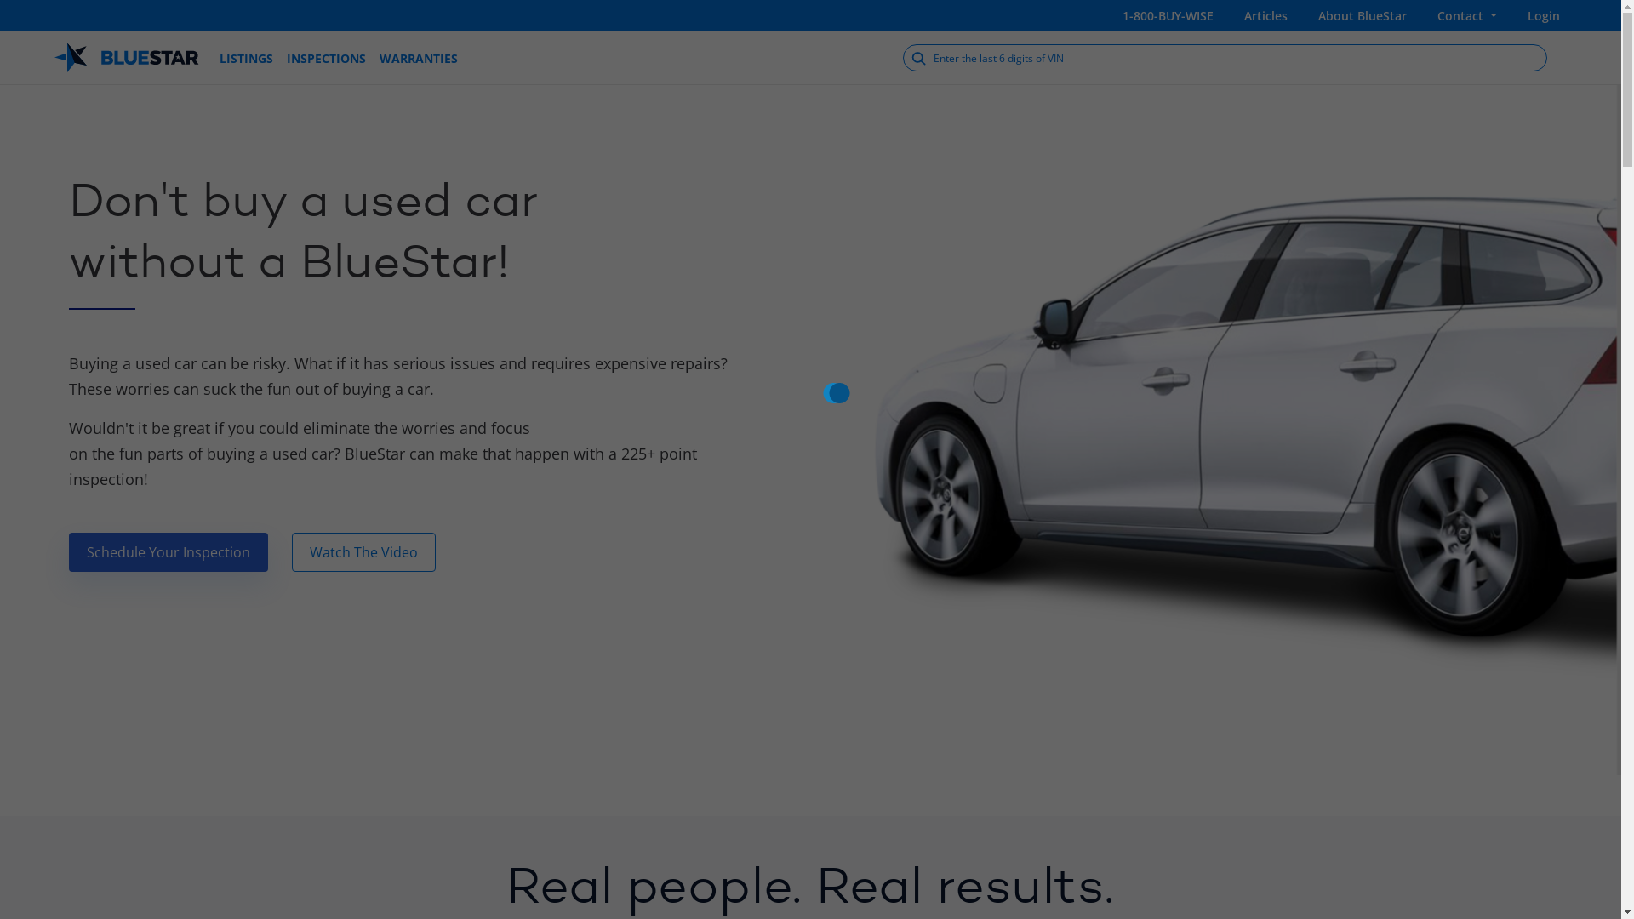Click the "Real people. Real results." heading
The width and height of the screenshot is (1634, 919).
(x=810, y=886)
